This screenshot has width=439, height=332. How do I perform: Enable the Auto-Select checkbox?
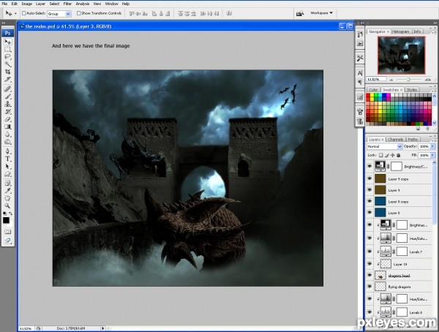(24, 13)
